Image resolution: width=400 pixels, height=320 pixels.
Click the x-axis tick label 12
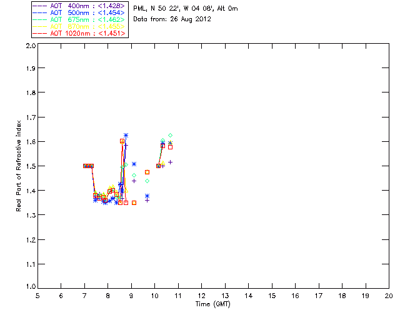pyautogui.click(x=201, y=296)
